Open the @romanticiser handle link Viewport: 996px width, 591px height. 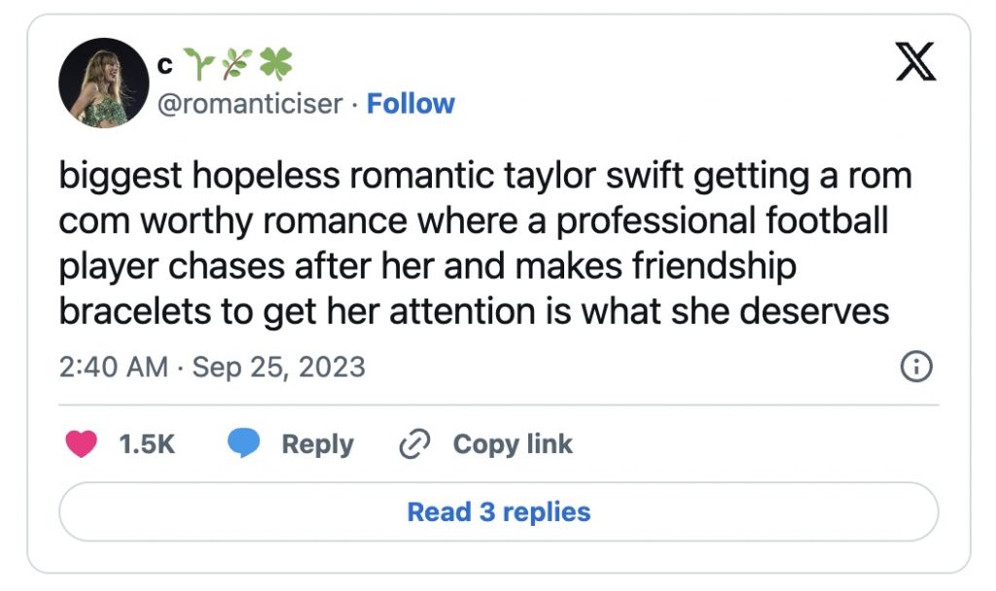[x=249, y=103]
